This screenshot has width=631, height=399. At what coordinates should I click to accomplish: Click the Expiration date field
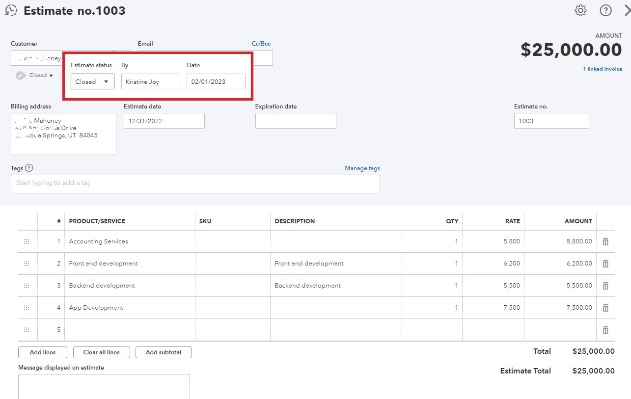(x=296, y=121)
